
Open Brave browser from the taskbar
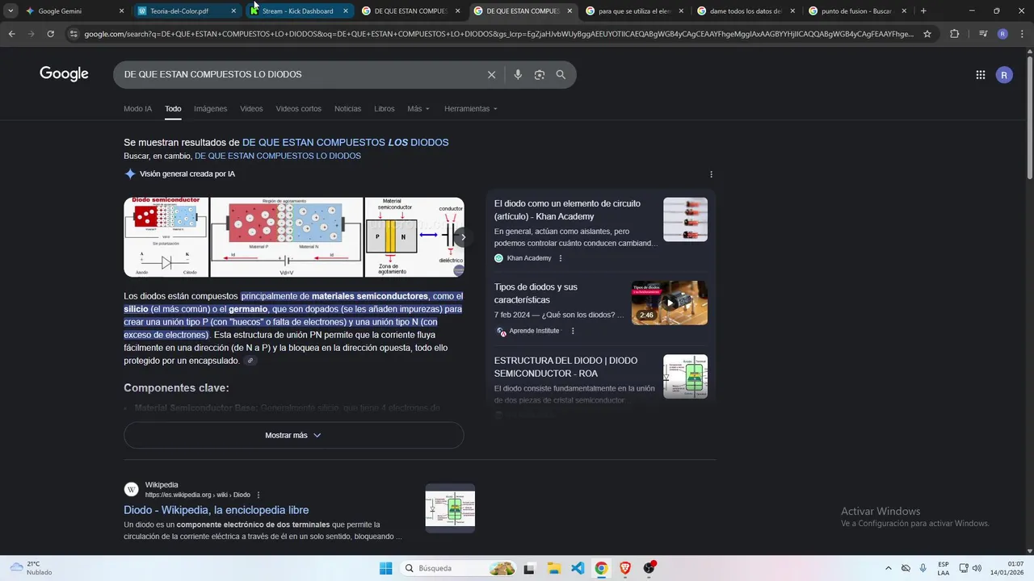tap(625, 568)
